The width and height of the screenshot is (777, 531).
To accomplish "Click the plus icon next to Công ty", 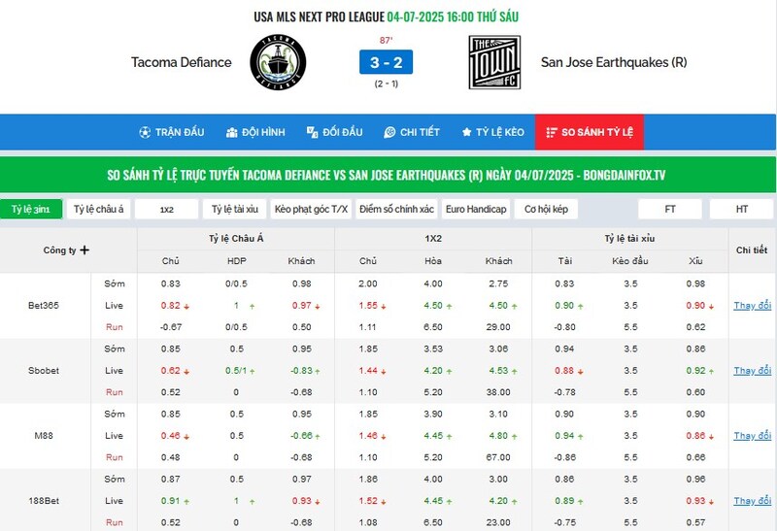I will 84,250.
